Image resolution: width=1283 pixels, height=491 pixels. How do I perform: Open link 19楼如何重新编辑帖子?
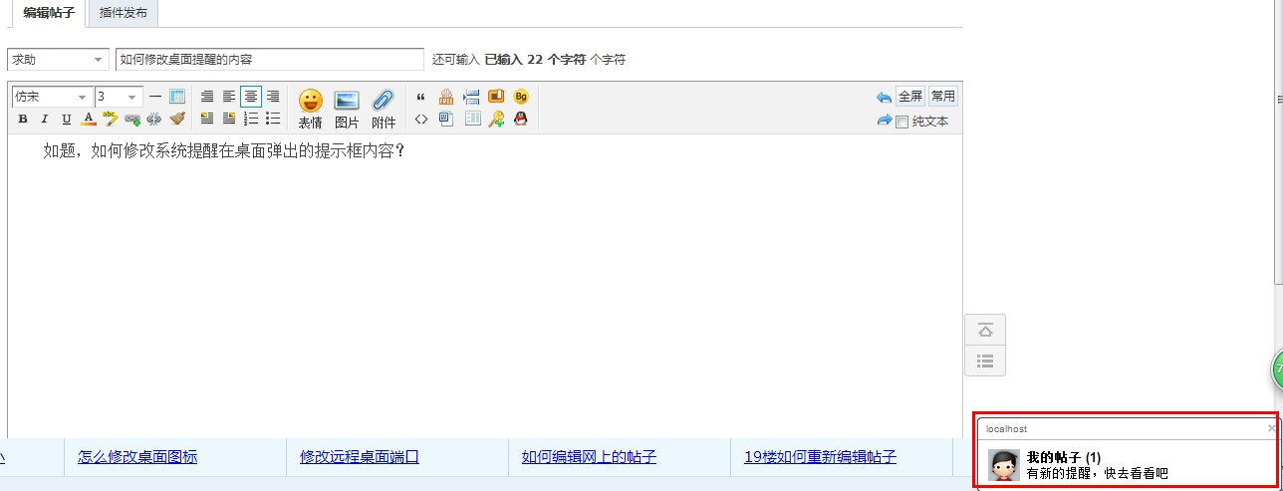[x=820, y=457]
